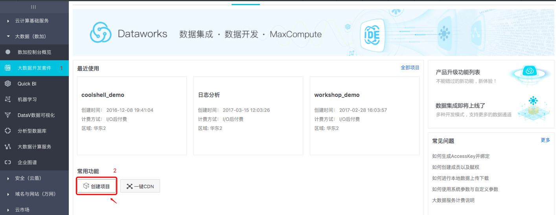Click 多种开发模式，支持更多的数据通道 subtitle

(474, 115)
